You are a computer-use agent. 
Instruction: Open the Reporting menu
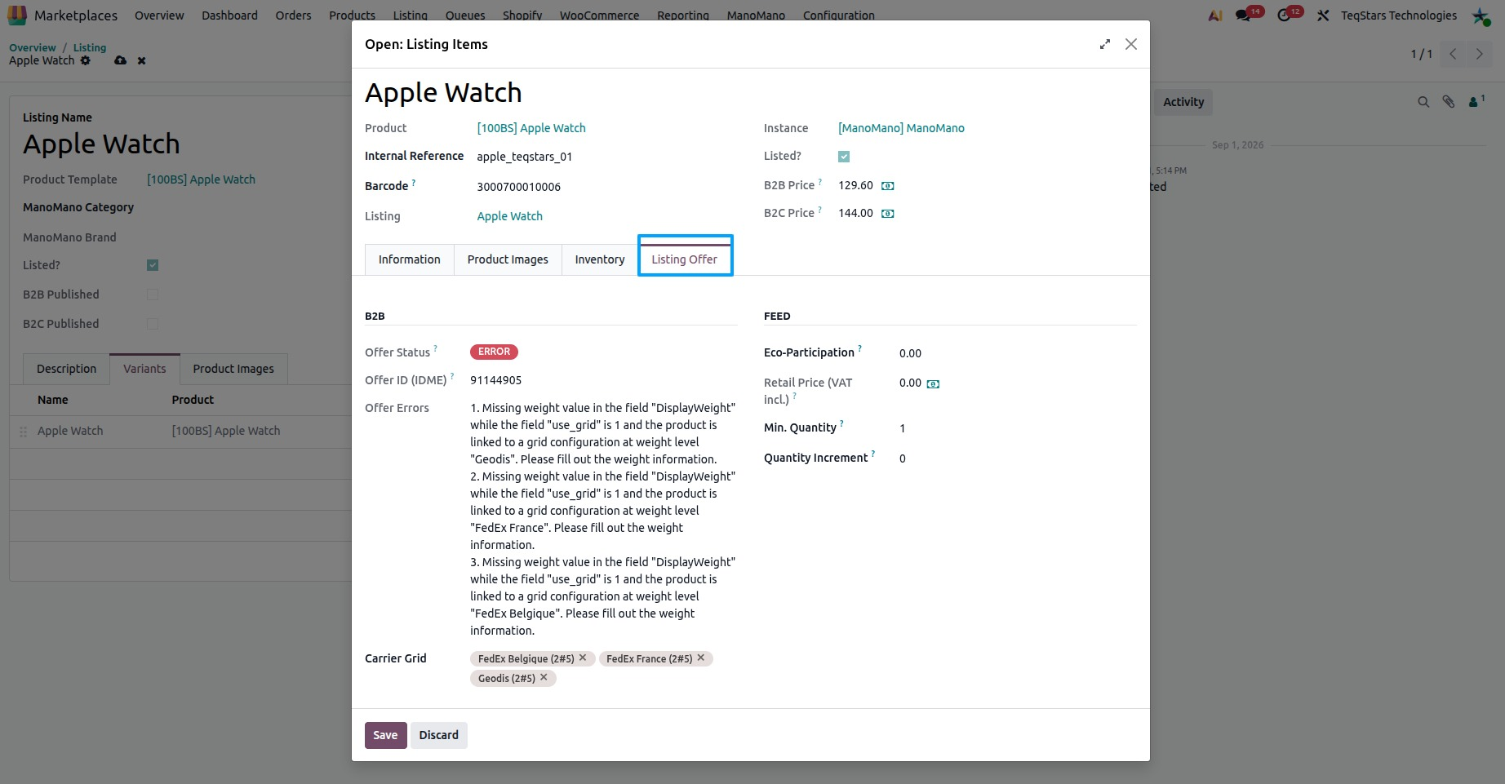pos(683,16)
